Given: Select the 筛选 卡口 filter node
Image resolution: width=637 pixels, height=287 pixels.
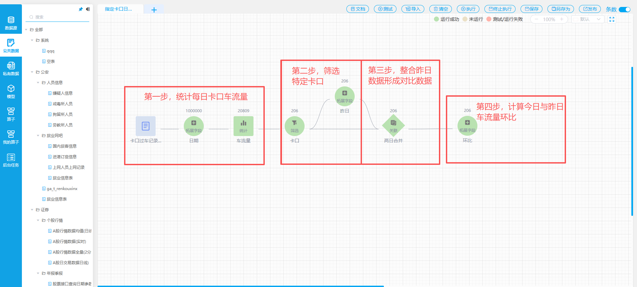Looking at the screenshot, I should [294, 126].
